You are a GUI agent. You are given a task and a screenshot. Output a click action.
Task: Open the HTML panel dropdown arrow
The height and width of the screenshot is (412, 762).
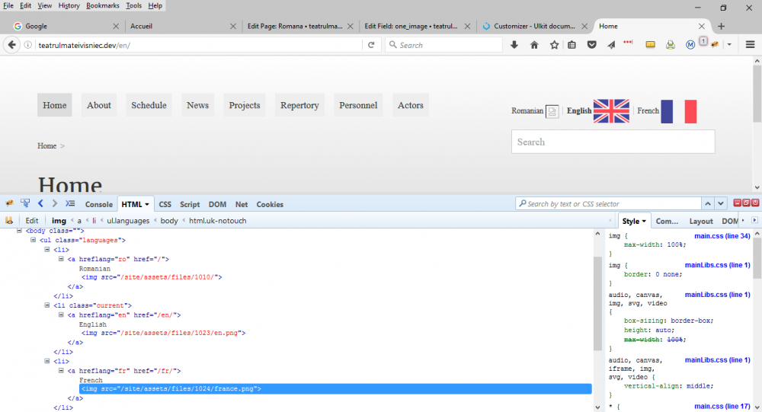coord(147,204)
